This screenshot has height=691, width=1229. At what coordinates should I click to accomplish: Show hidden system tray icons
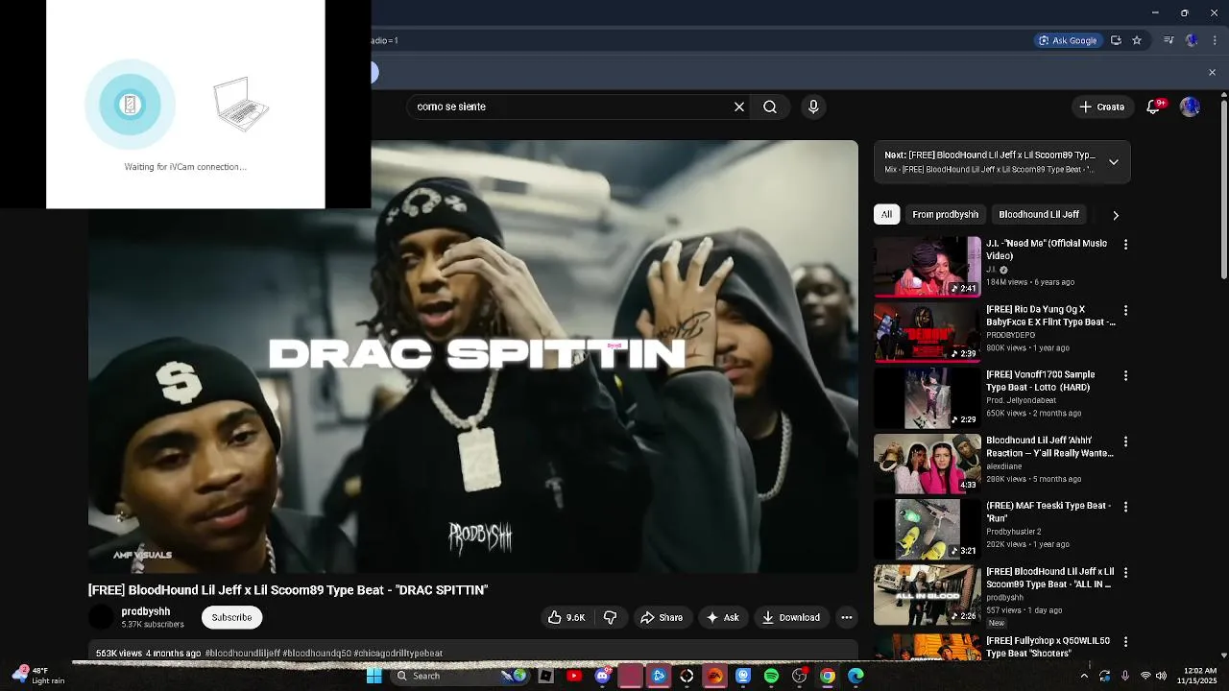pos(1084,676)
